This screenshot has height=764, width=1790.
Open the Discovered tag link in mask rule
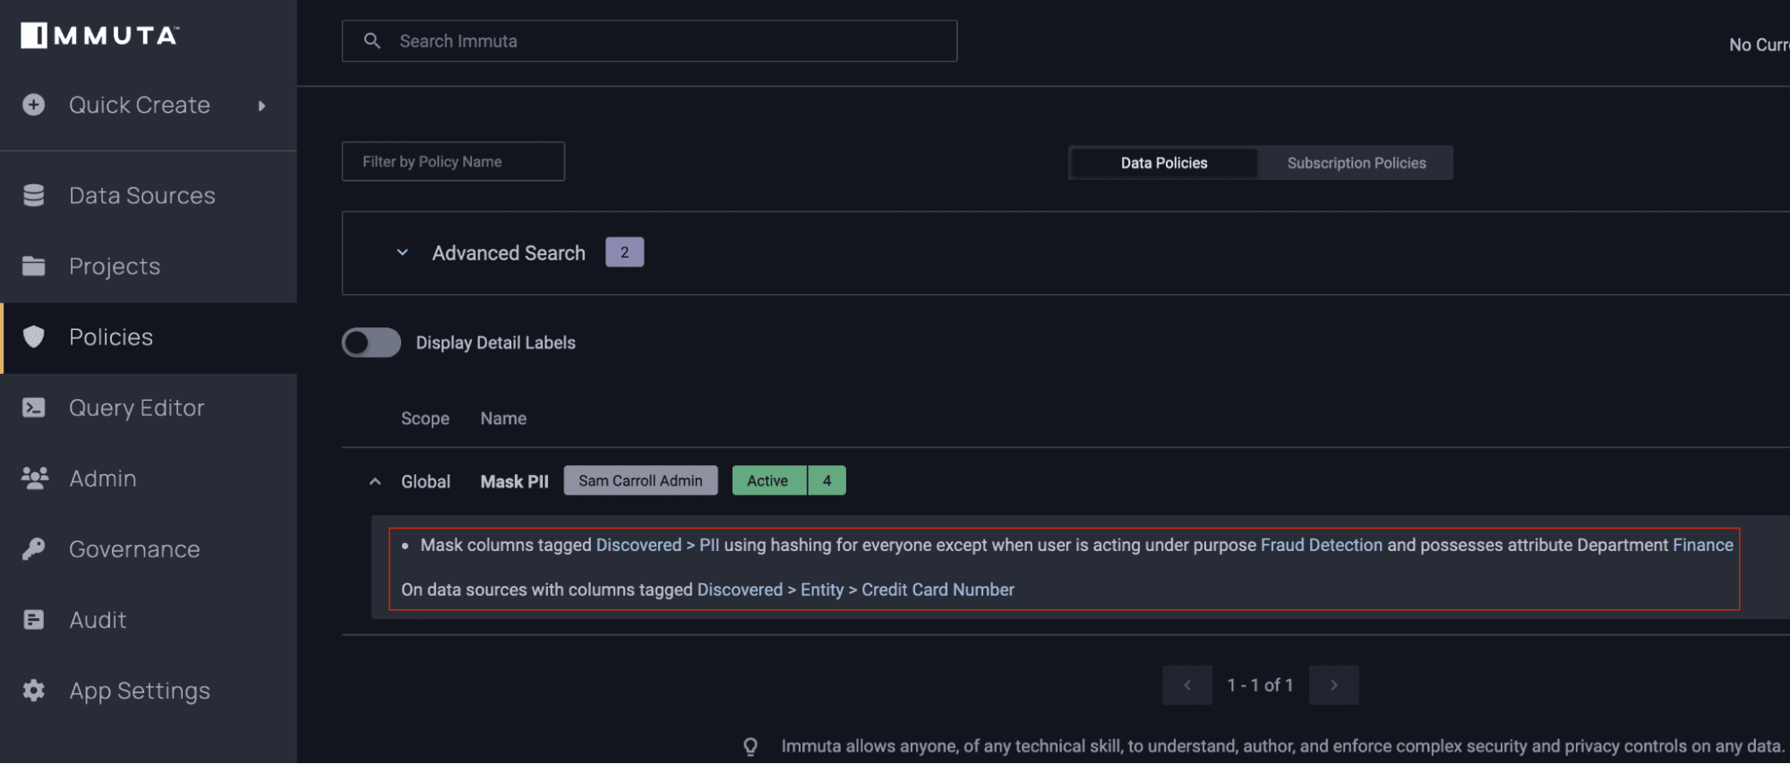tap(638, 545)
